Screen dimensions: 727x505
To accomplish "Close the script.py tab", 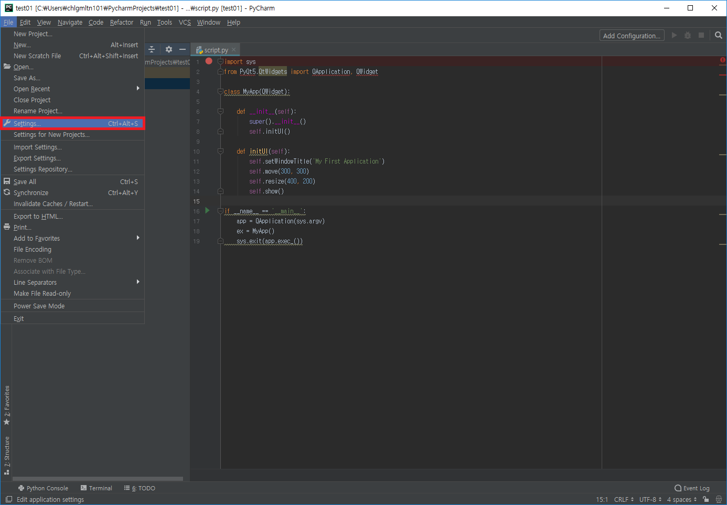I will pyautogui.click(x=234, y=49).
